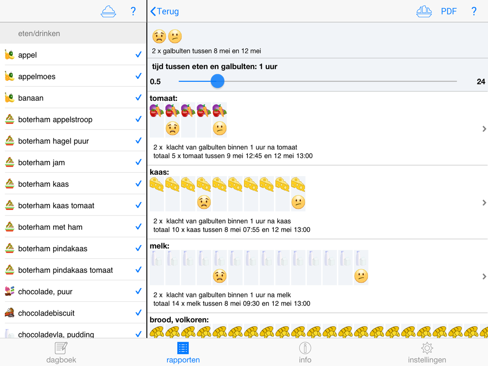Select the boterham jam row label
Screen dimensions: 488x366
pos(42,163)
